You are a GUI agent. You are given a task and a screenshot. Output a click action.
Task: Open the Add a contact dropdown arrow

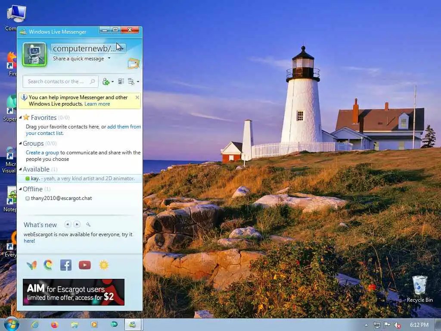[x=112, y=81]
